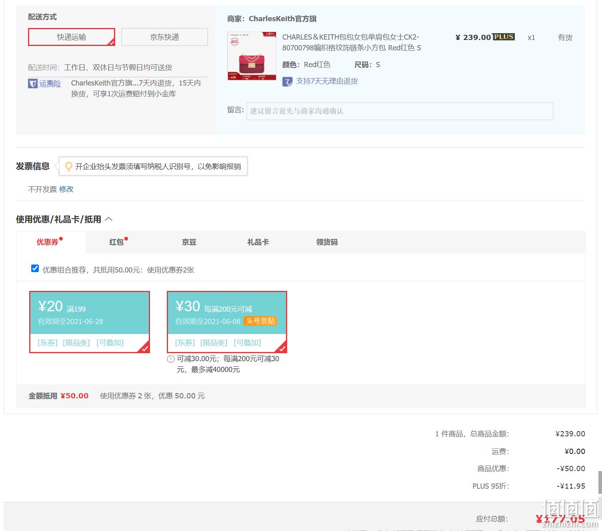
Task: Click the ¥50.00 金额抵用 amount
Action: tap(74, 396)
